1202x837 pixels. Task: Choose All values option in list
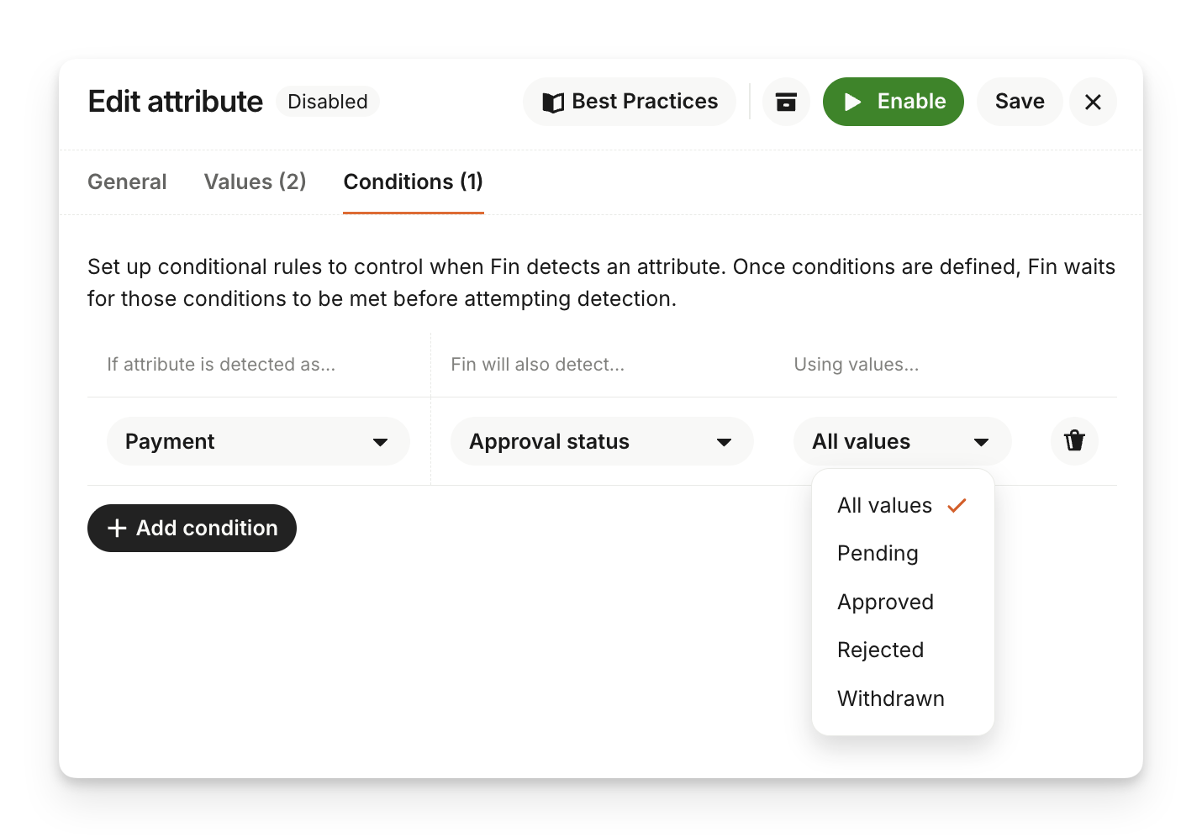pyautogui.click(x=884, y=505)
